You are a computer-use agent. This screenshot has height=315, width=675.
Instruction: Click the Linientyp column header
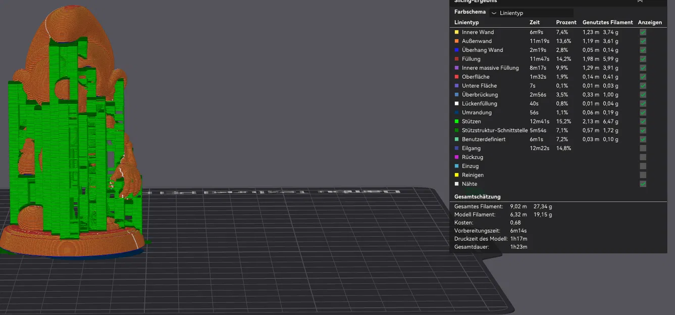tap(466, 23)
